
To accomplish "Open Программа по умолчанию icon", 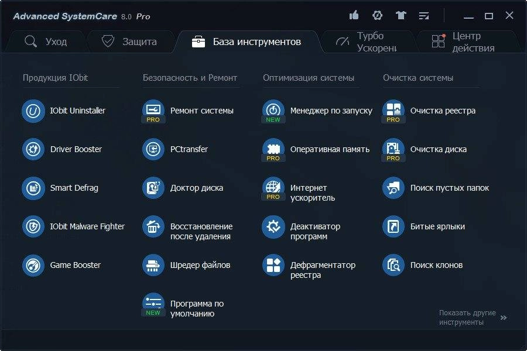I will point(153,304).
